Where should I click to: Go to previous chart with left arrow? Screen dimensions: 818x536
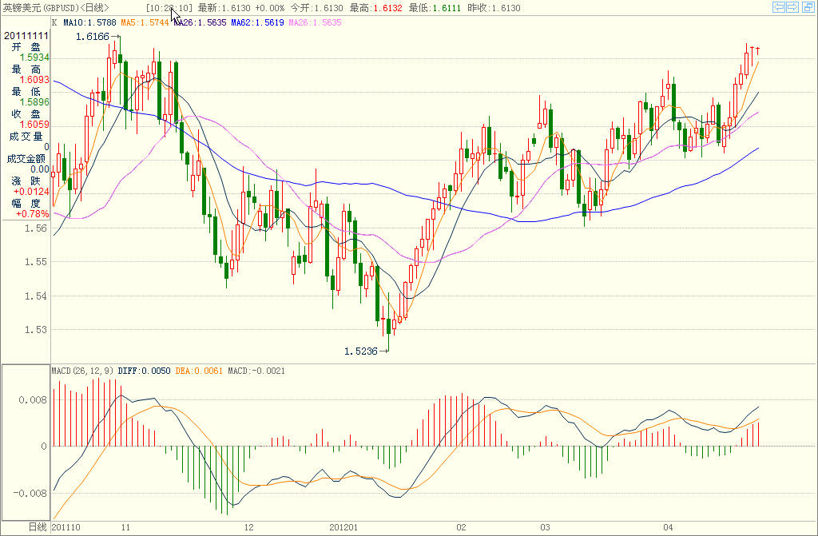click(779, 6)
